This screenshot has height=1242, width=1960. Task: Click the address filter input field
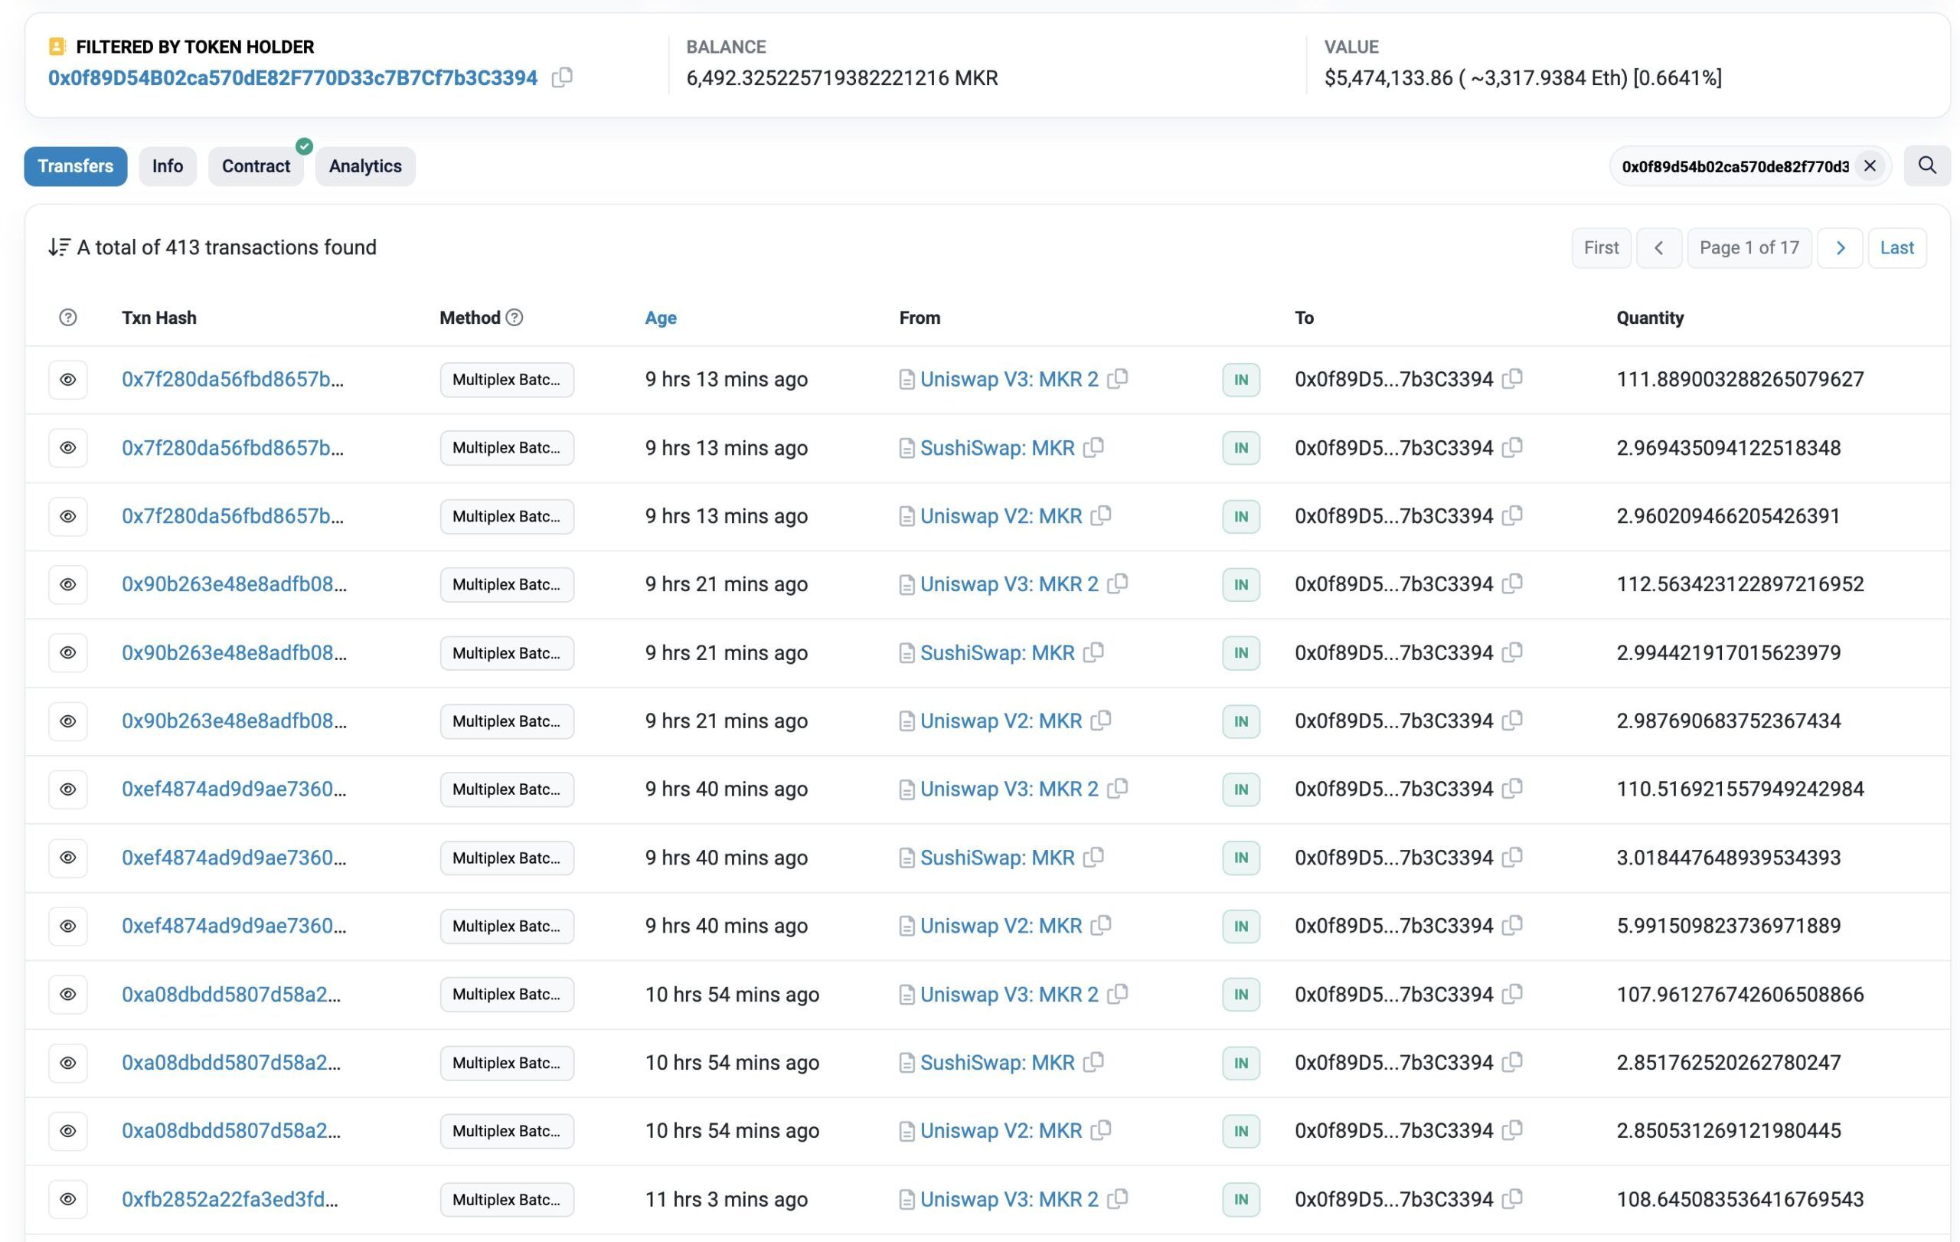pyautogui.click(x=1733, y=166)
